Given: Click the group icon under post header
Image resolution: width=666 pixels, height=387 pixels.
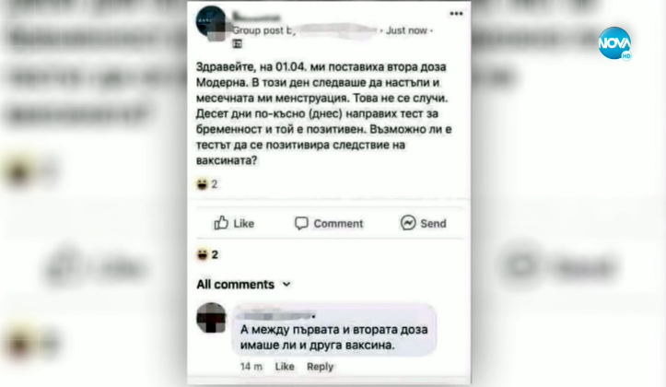Looking at the screenshot, I should (x=238, y=43).
